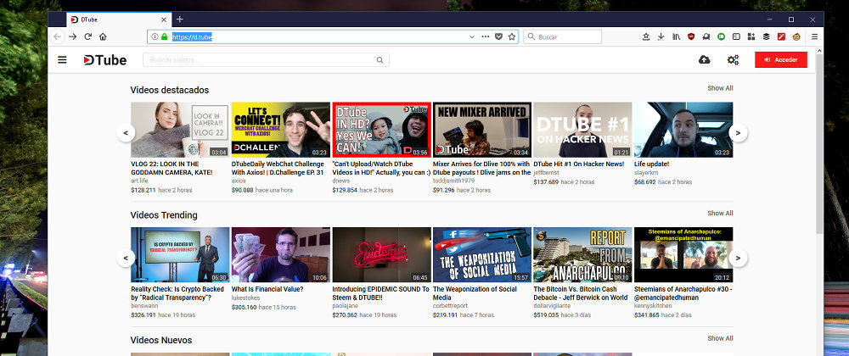Focus the Firefox Buscar search box
Screen dimensions: 849x356
[563, 36]
